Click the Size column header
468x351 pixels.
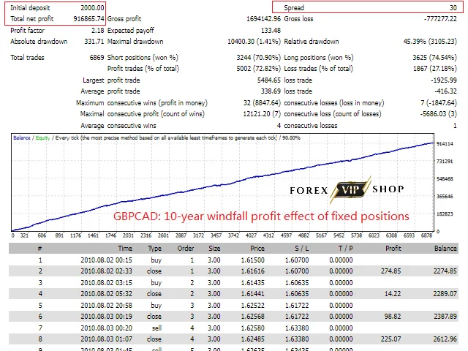coord(214,249)
